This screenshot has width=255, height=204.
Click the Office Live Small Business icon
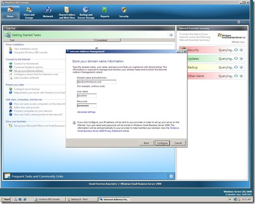(x=11, y=126)
